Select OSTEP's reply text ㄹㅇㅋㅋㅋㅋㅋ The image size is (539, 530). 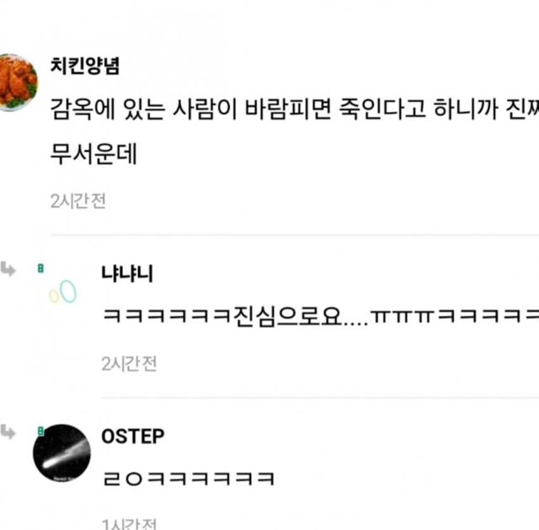187,479
